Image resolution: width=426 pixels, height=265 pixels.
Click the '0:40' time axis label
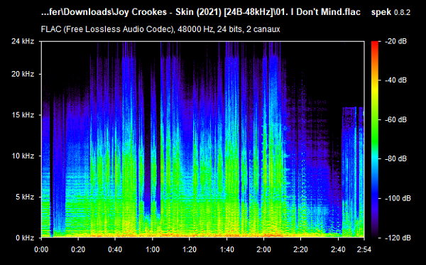click(115, 249)
